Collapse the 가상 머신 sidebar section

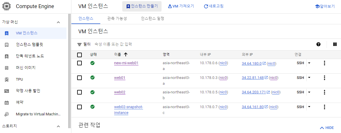(58, 22)
